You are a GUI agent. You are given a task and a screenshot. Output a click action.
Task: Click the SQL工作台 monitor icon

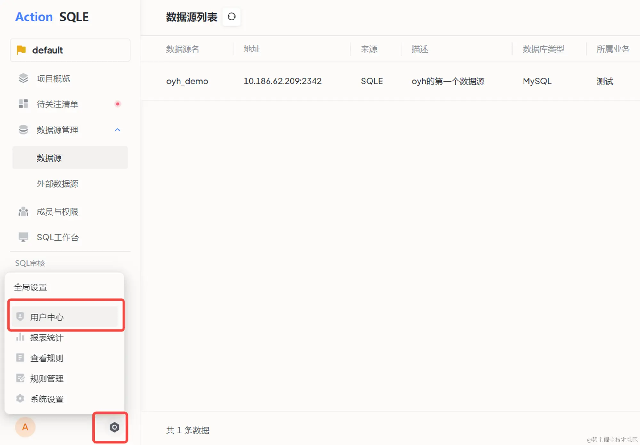point(23,237)
